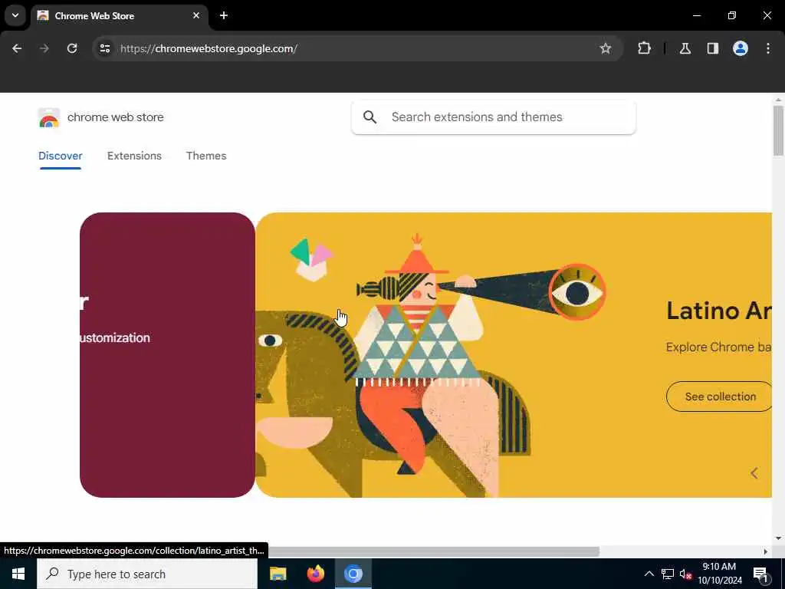Click the previous carousel slide chevron
The image size is (785, 589).
[x=754, y=473]
